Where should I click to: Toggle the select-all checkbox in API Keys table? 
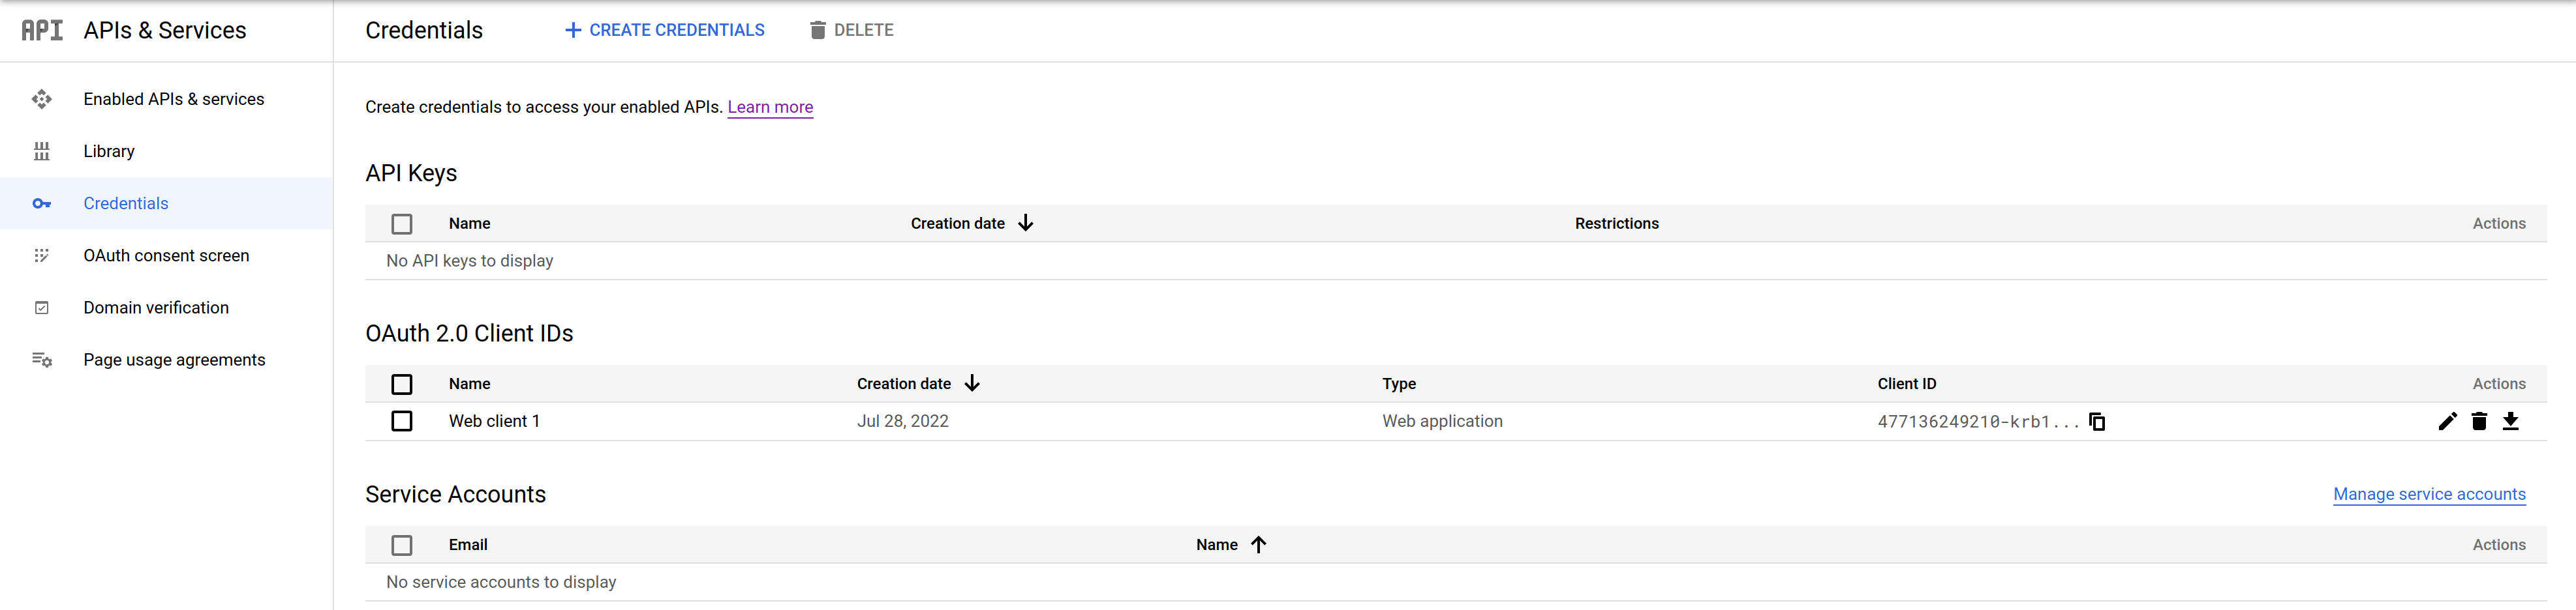click(402, 224)
